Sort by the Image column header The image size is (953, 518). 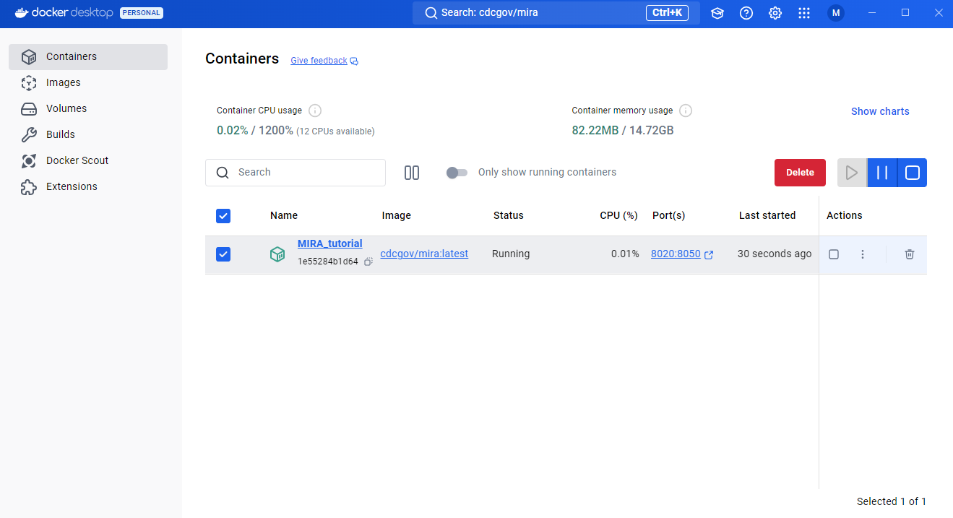[397, 215]
